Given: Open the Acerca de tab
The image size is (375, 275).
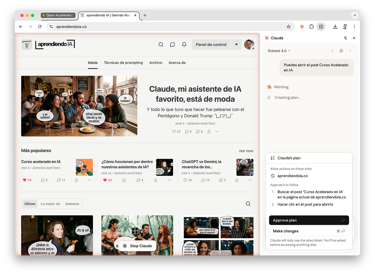Looking at the screenshot, I should tap(177, 63).
